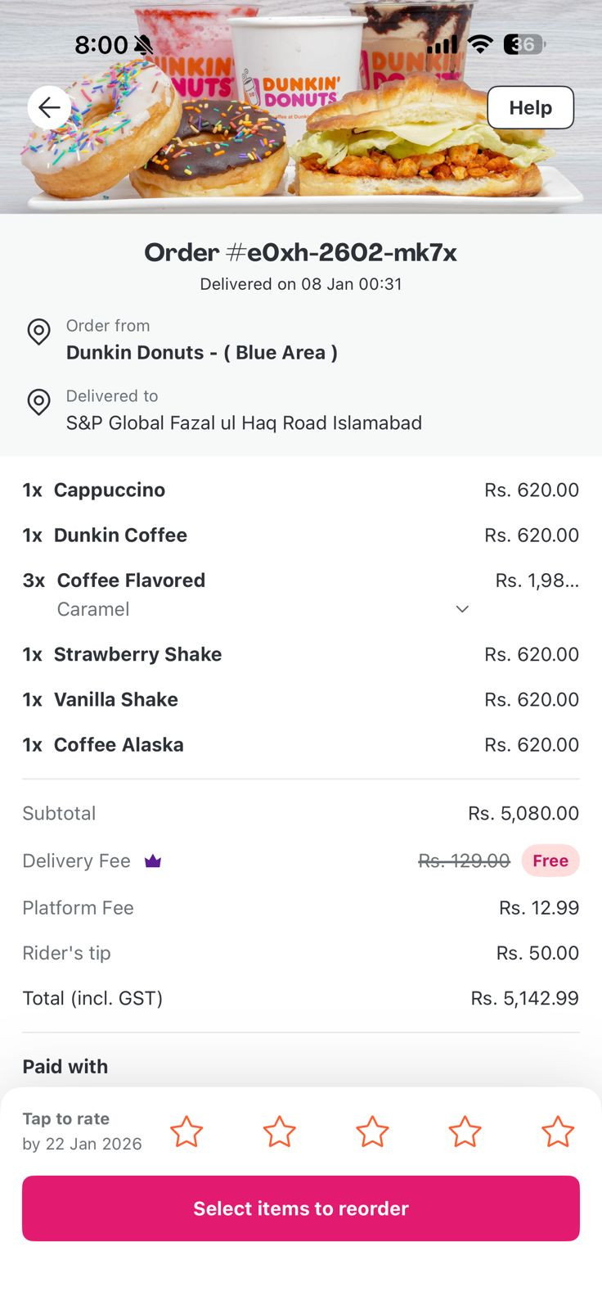Rate the order one star
The image size is (602, 1310).
[186, 1132]
